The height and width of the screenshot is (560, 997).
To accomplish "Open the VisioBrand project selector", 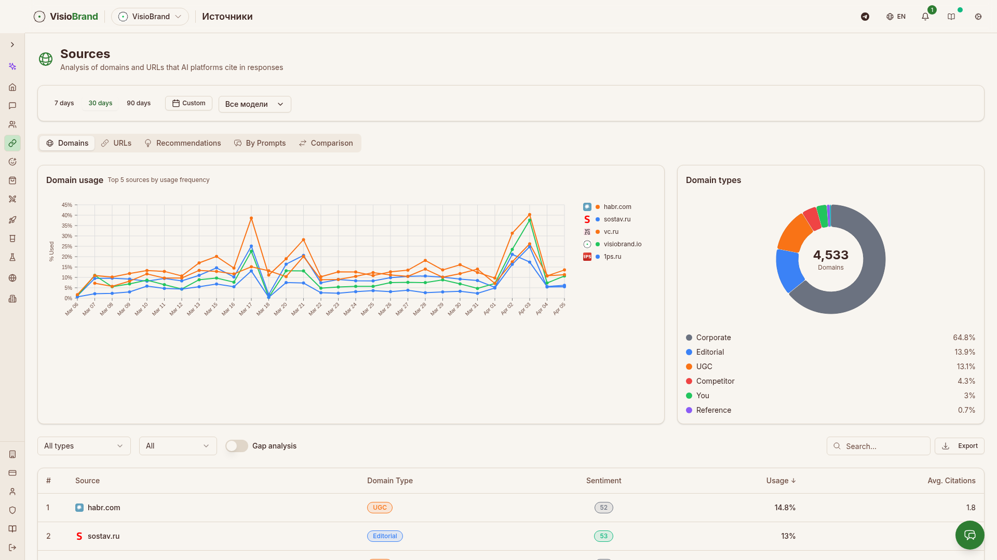I will pos(150,17).
